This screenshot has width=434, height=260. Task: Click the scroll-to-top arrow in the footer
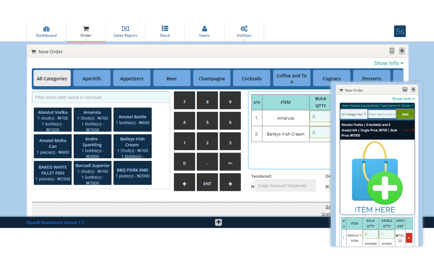click(x=218, y=222)
